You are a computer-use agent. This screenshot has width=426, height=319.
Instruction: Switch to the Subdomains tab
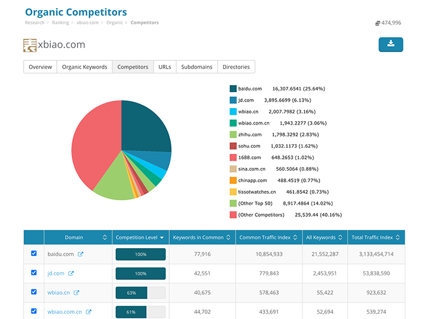point(196,67)
